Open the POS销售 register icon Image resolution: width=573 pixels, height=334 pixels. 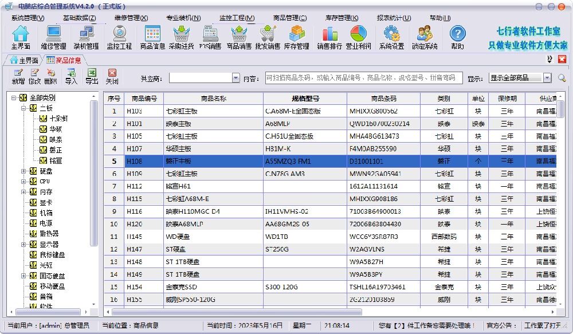pos(210,37)
